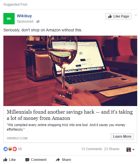Click the public globe audience icon
This screenshot has width=140, height=164.
tap(38, 21)
